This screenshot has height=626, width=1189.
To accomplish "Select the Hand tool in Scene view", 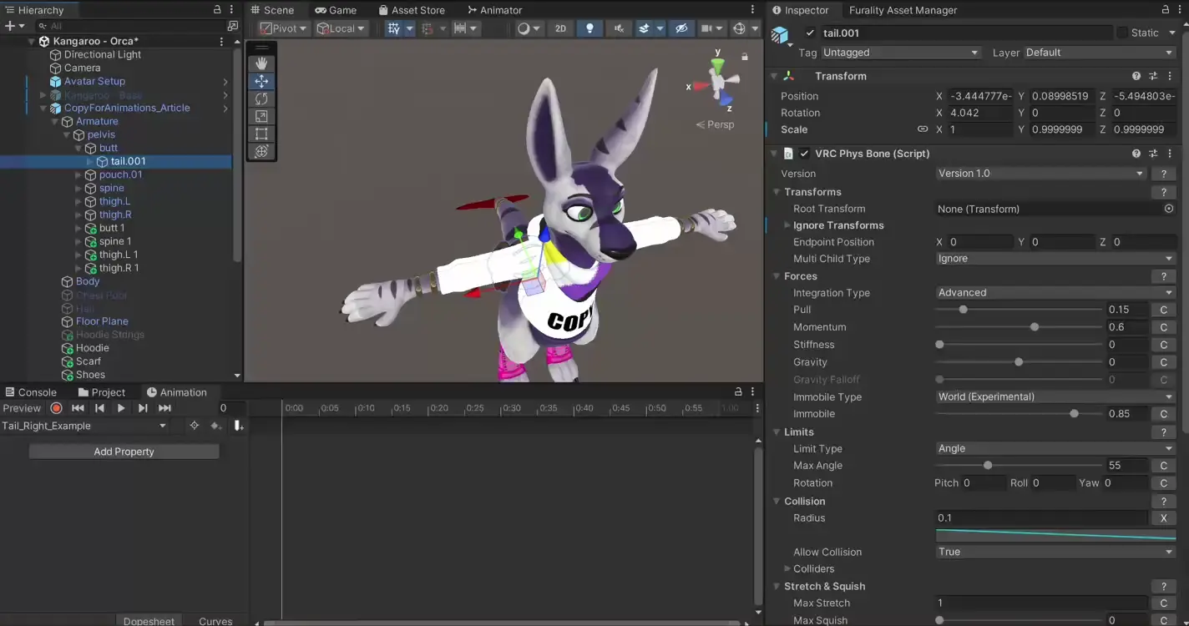I will 261,63.
